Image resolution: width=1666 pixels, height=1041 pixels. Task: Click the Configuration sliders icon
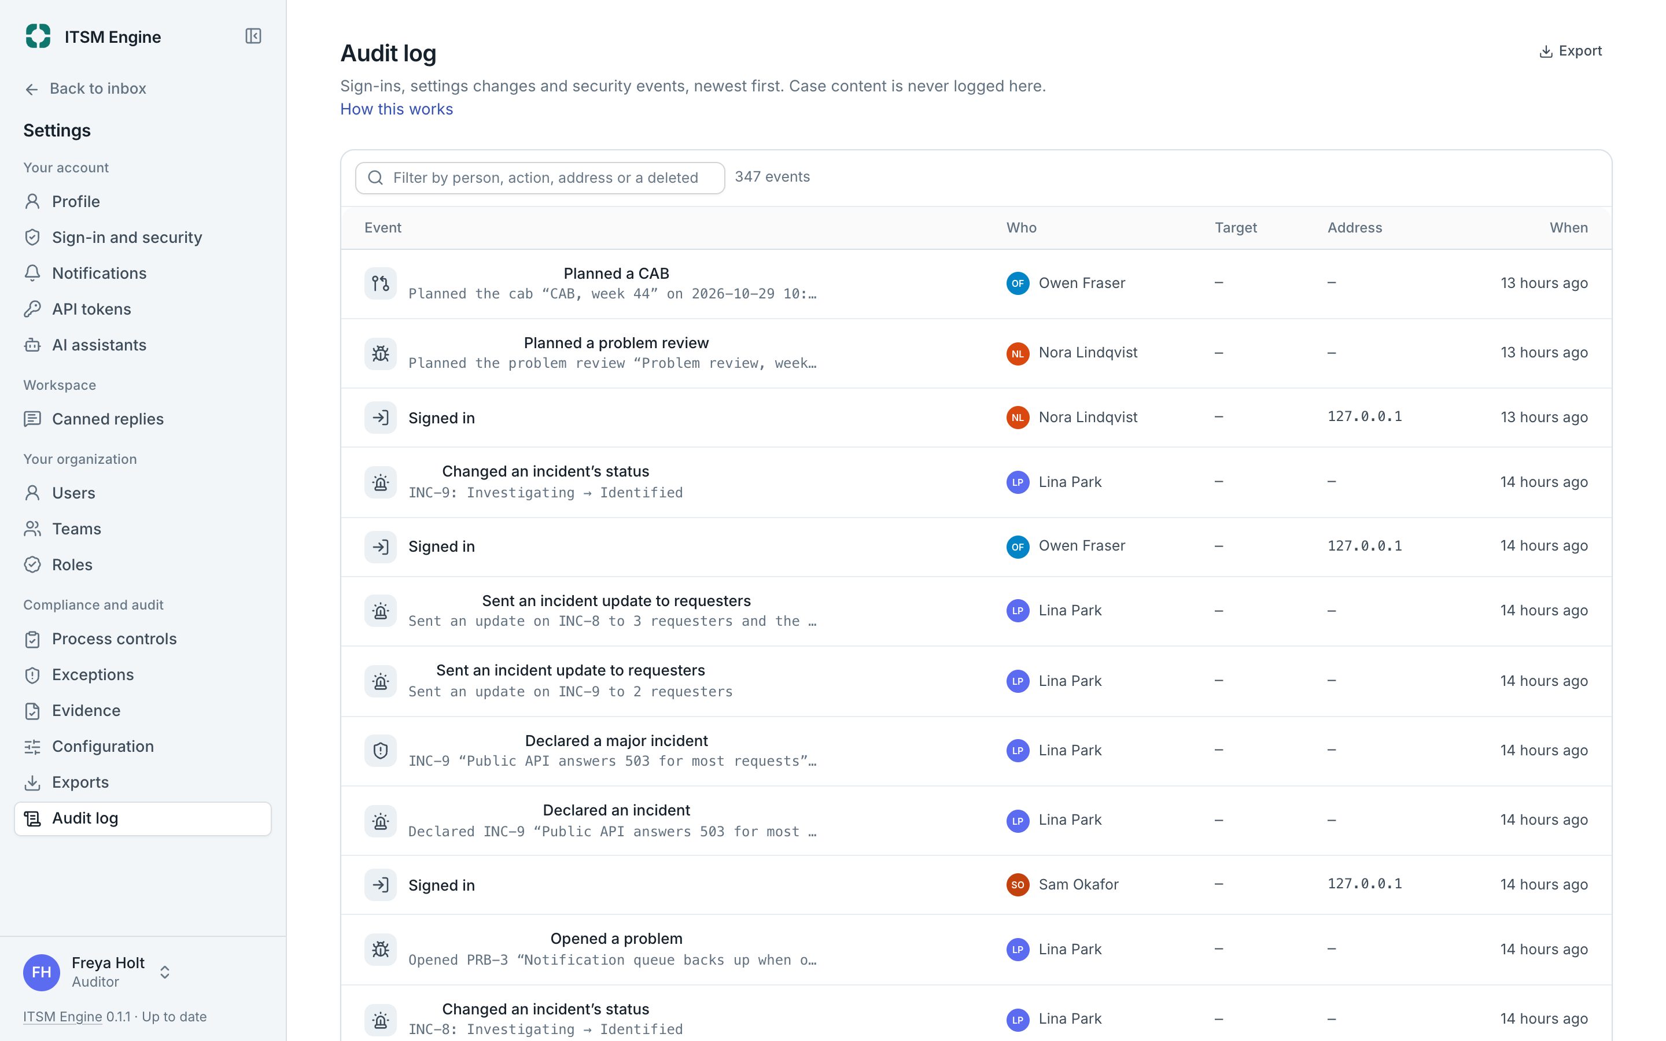tap(32, 746)
